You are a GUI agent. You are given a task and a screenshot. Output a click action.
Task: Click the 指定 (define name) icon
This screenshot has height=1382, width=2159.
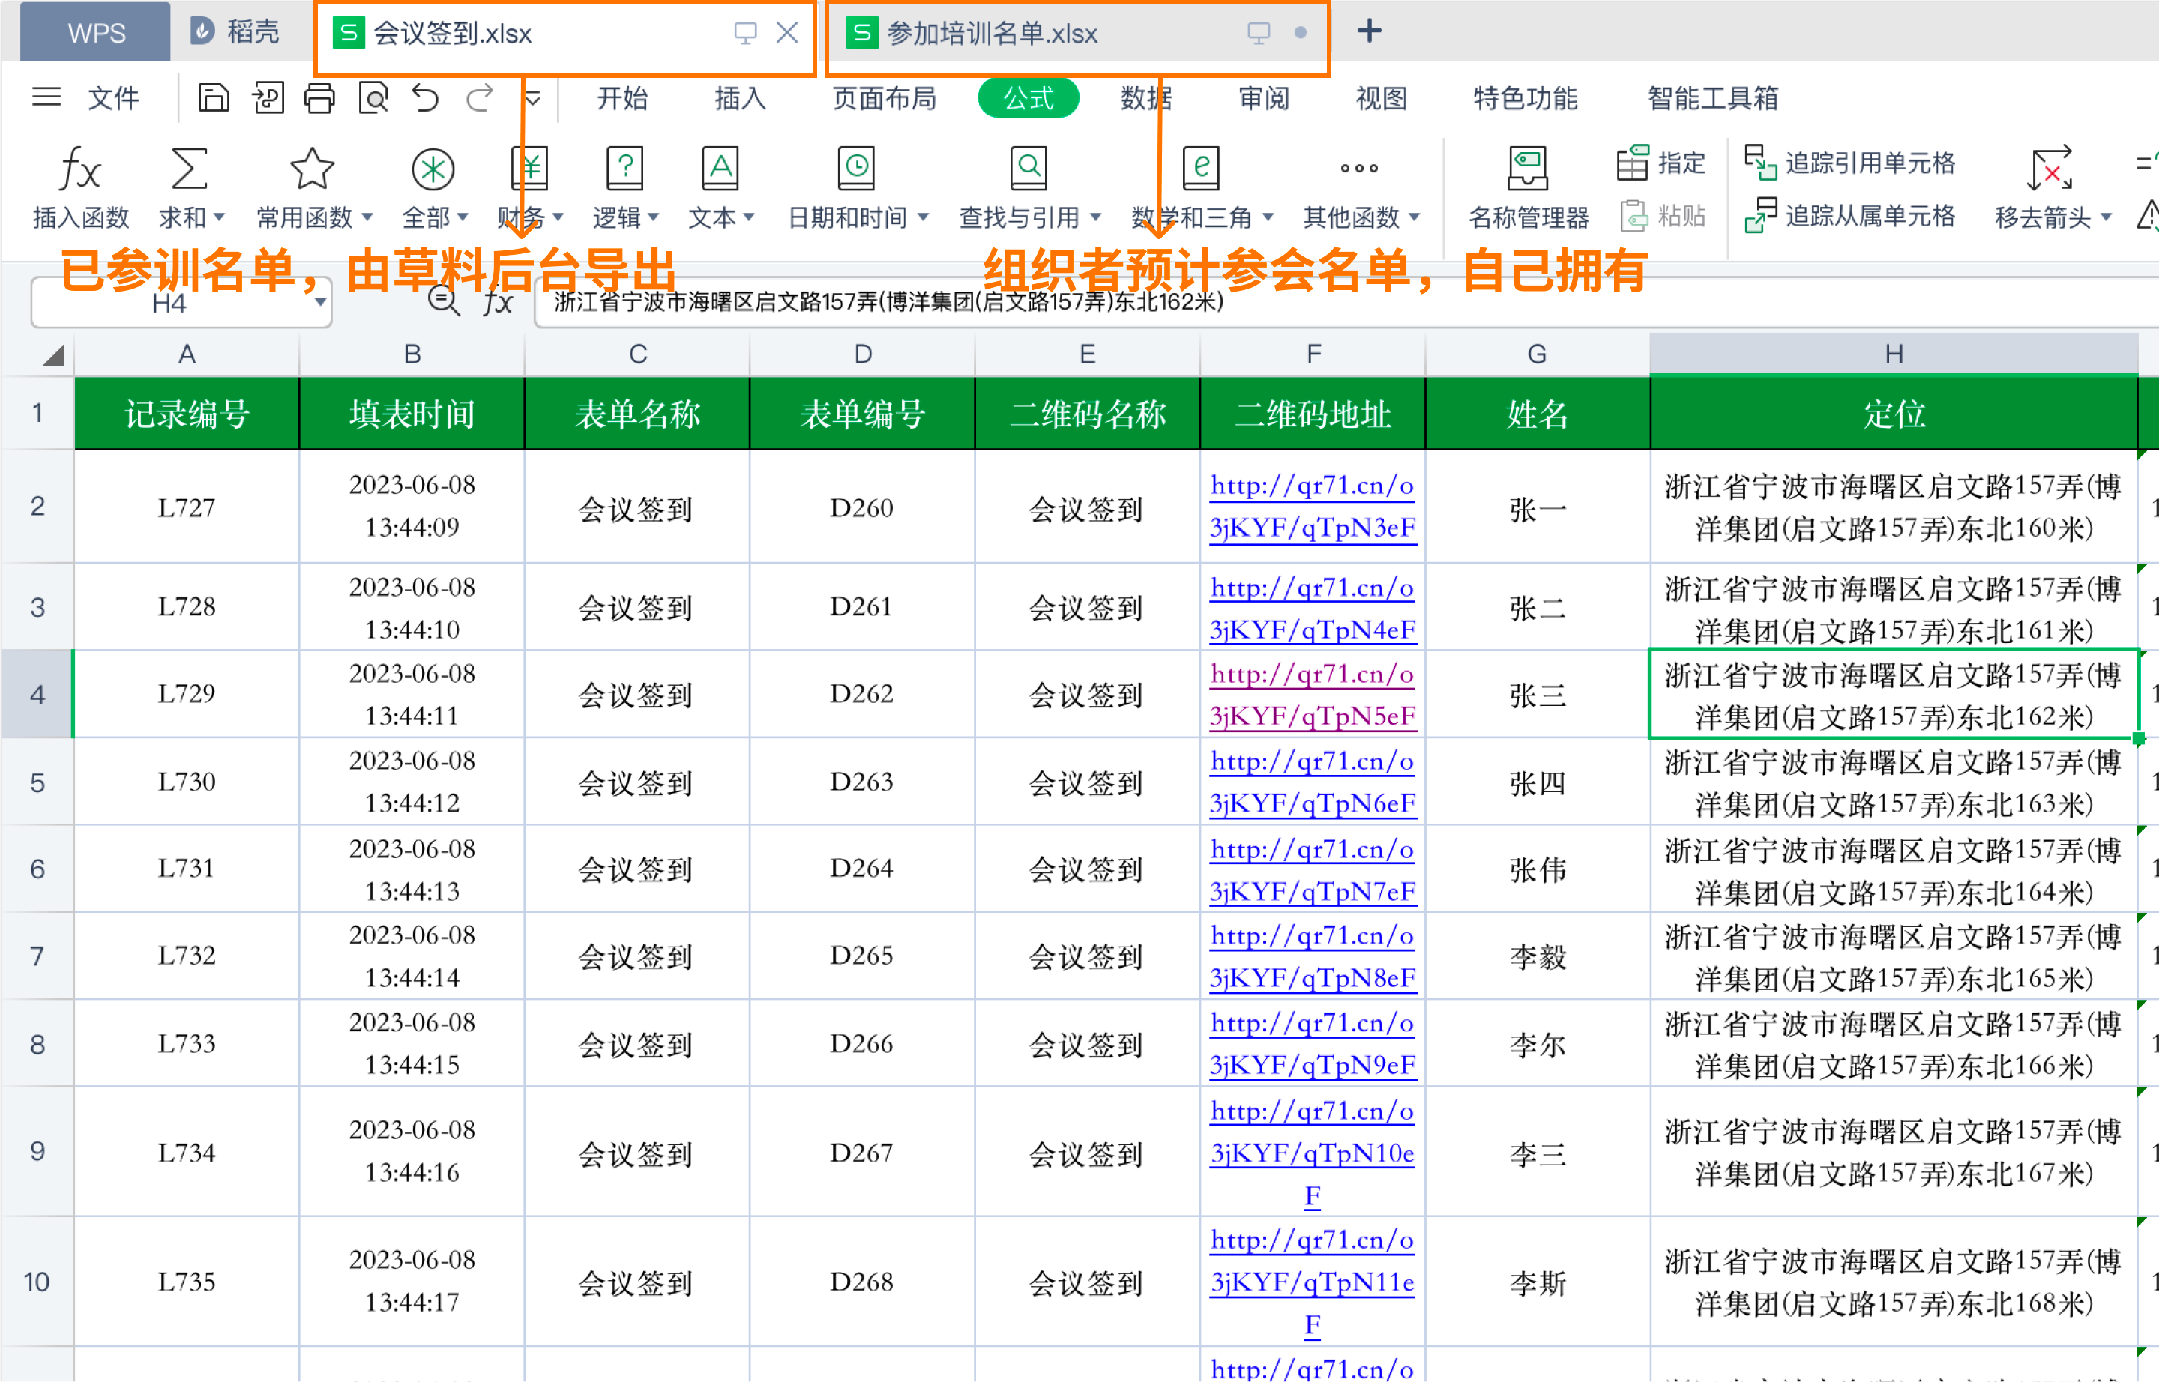(x=1632, y=163)
